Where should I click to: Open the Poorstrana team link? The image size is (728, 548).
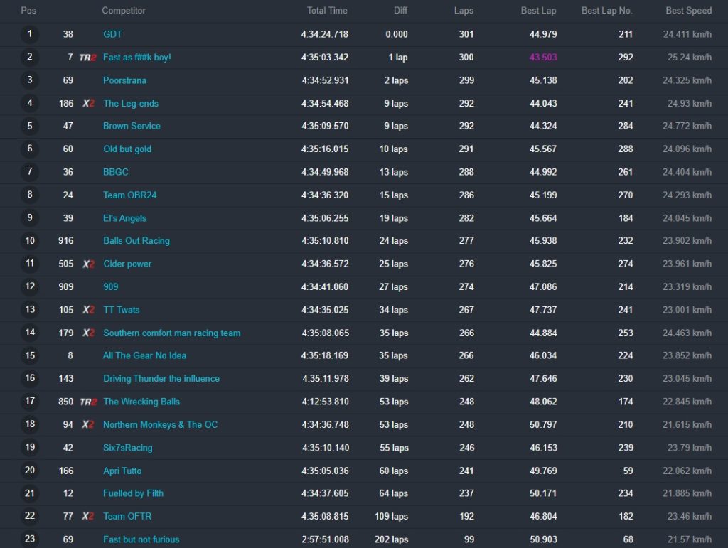(x=124, y=80)
